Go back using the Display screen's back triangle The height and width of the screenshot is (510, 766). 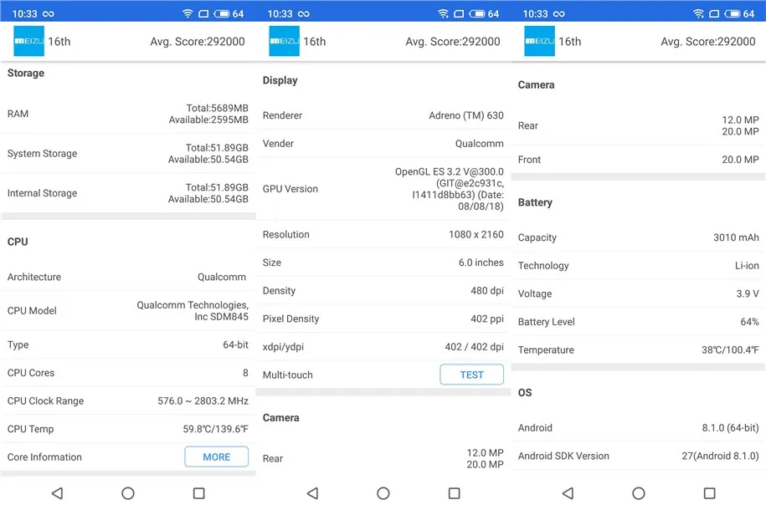[x=312, y=493]
